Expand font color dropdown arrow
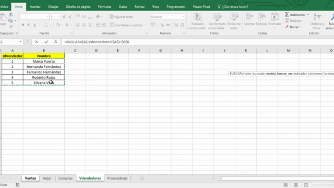334x188 pixels. pyautogui.click(x=71, y=25)
